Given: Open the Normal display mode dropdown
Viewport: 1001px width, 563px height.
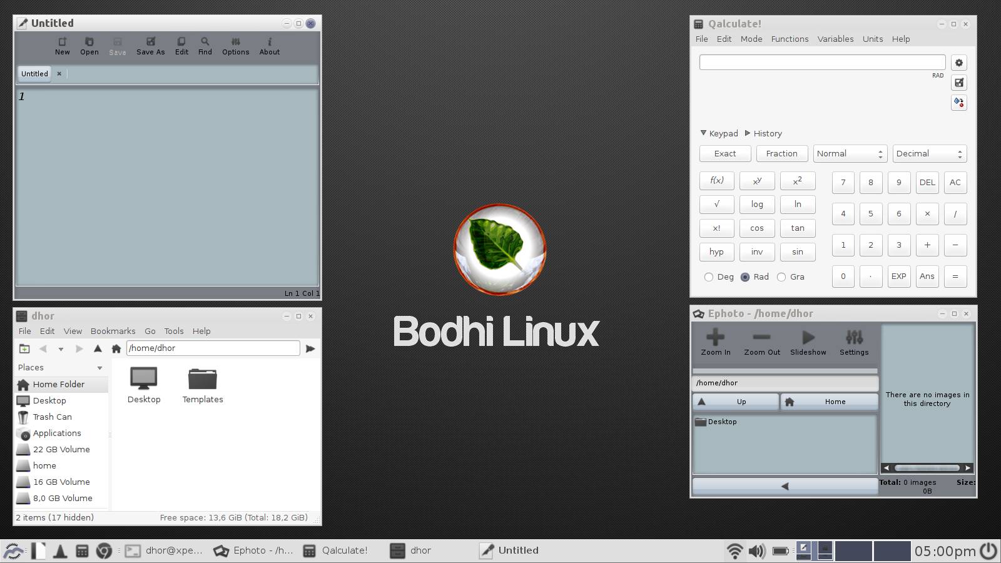Looking at the screenshot, I should coord(850,154).
